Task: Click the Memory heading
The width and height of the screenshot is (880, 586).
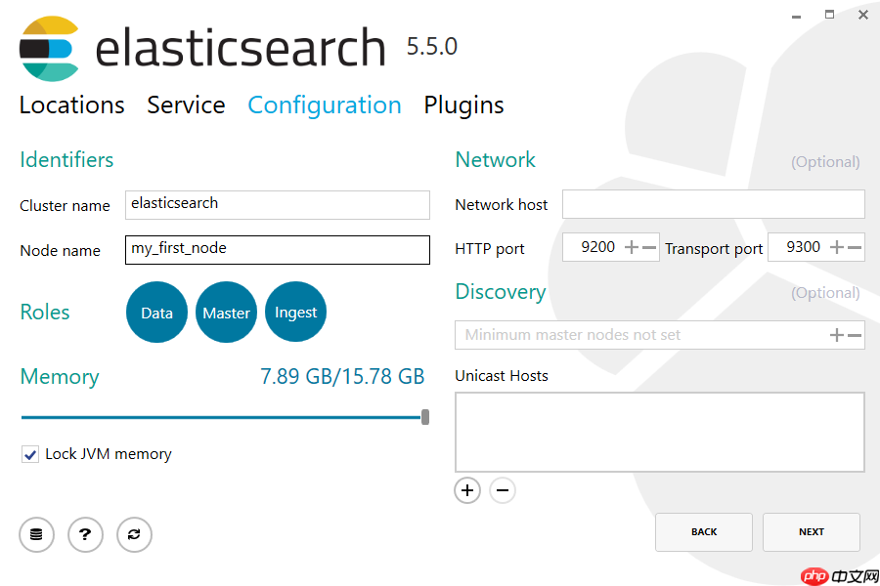Action: point(60,377)
